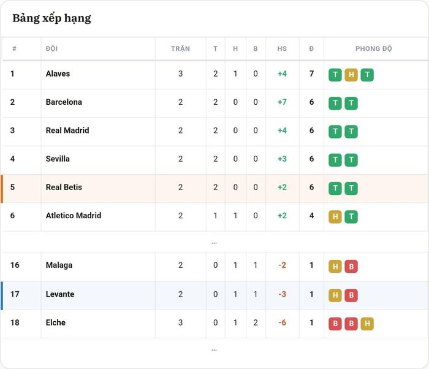Select the highlighted Real Betis row
Screen dimensions: 429x369
[x=214, y=189]
